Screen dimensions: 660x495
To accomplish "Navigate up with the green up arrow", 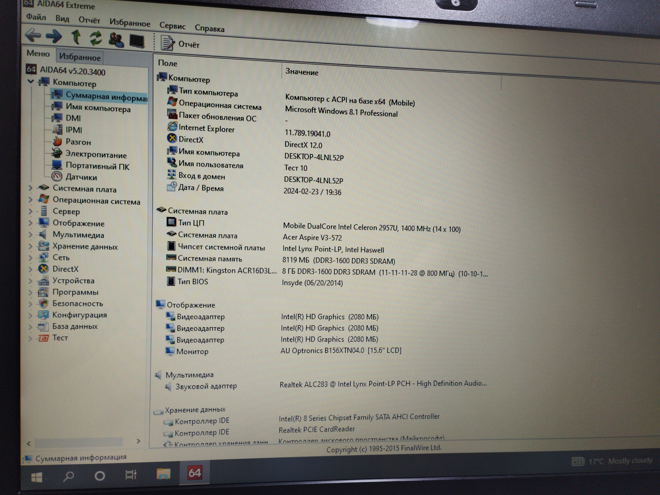I will coord(76,37).
